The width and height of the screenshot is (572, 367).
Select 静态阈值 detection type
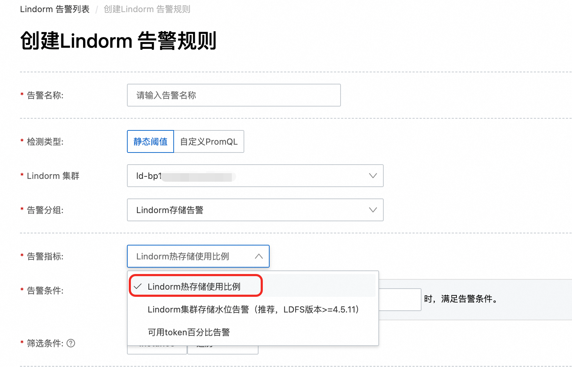click(150, 141)
